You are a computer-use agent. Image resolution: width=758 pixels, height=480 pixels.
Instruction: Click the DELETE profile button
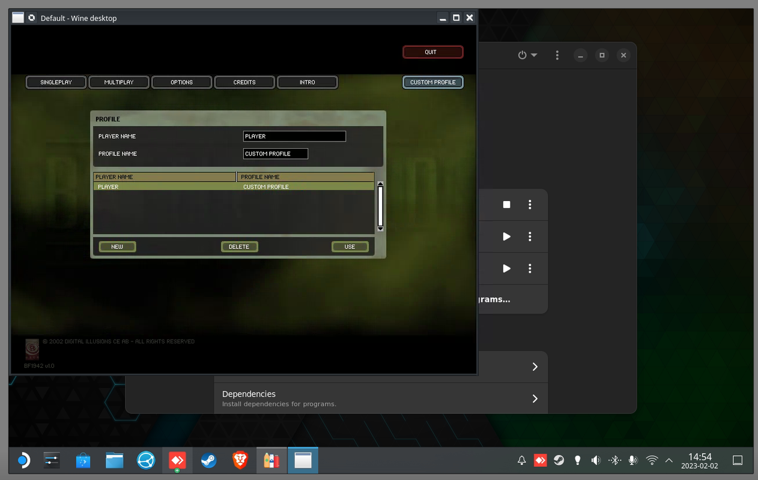[239, 247]
